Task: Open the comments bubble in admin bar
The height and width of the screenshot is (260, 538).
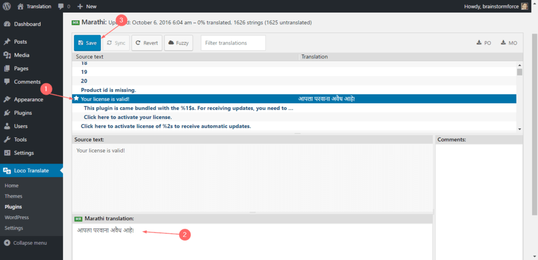Action: tap(64, 6)
